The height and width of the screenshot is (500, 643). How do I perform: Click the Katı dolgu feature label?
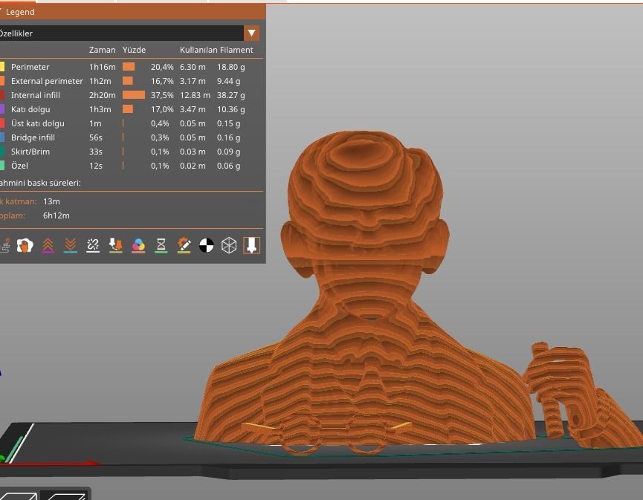[30, 109]
